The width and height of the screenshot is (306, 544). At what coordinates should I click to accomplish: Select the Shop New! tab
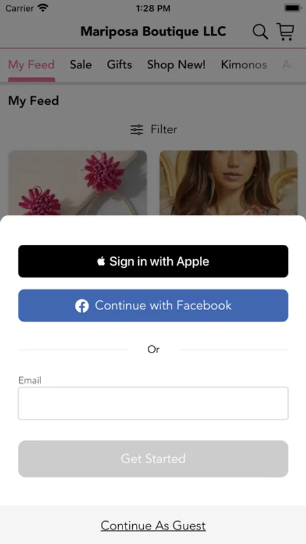point(176,65)
